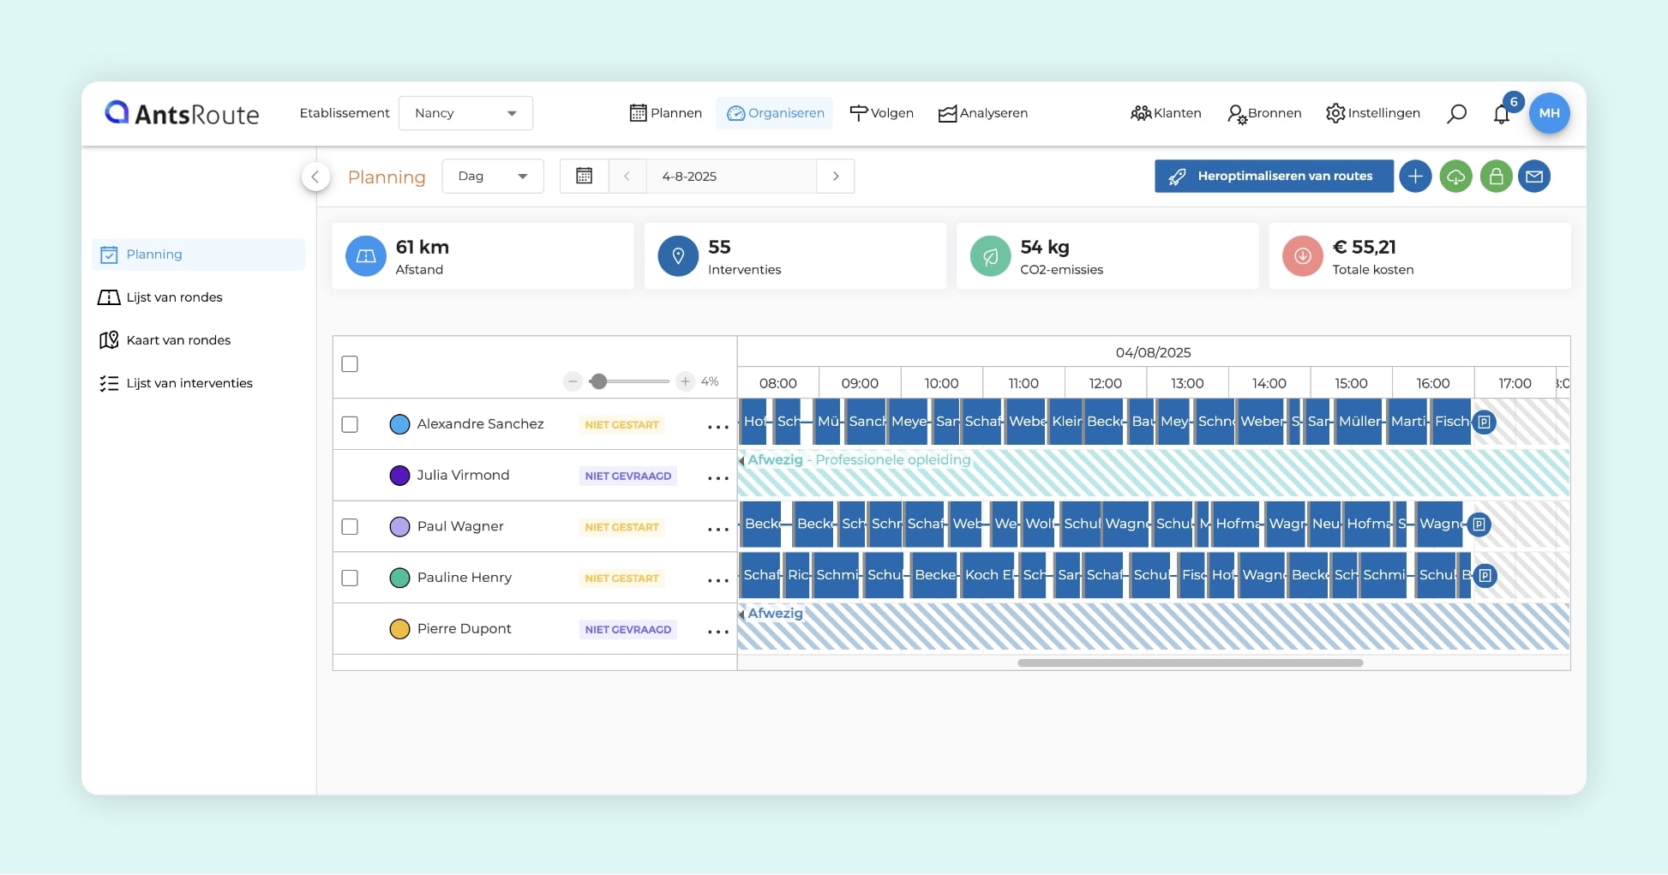
Task: Click the horizontal timeline scrollbar
Action: 1190,662
